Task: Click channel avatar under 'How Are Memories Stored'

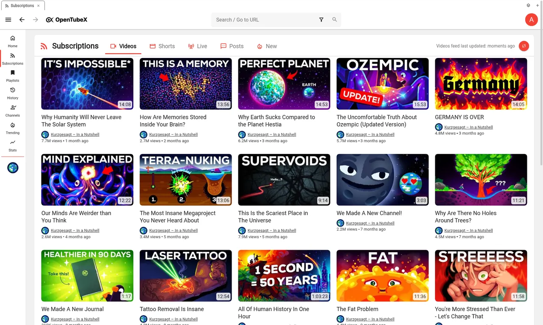Action: pos(143,135)
